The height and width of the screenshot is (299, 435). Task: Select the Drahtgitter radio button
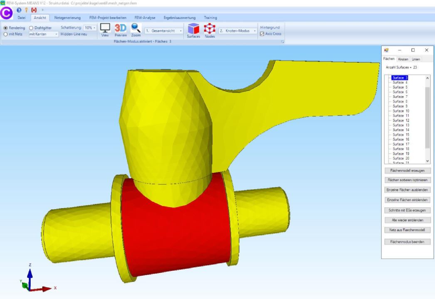point(40,28)
